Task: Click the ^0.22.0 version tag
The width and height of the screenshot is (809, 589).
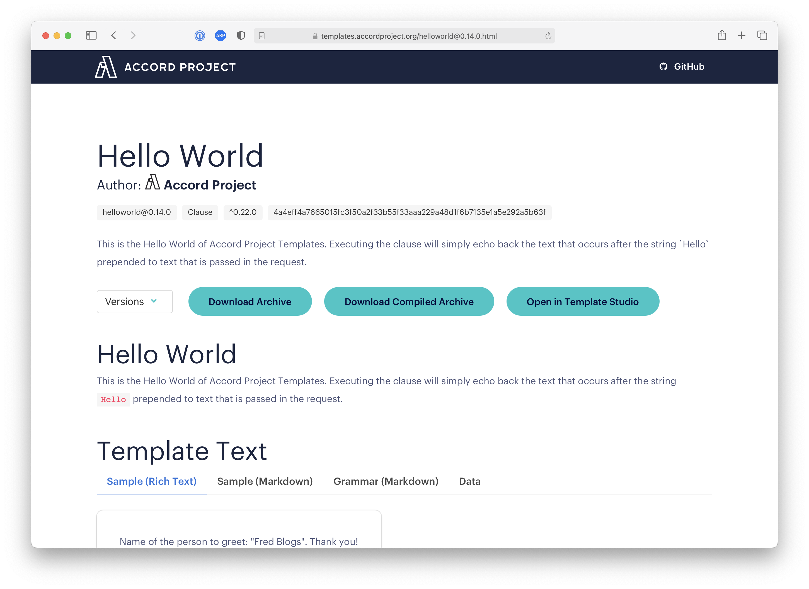Action: coord(243,212)
